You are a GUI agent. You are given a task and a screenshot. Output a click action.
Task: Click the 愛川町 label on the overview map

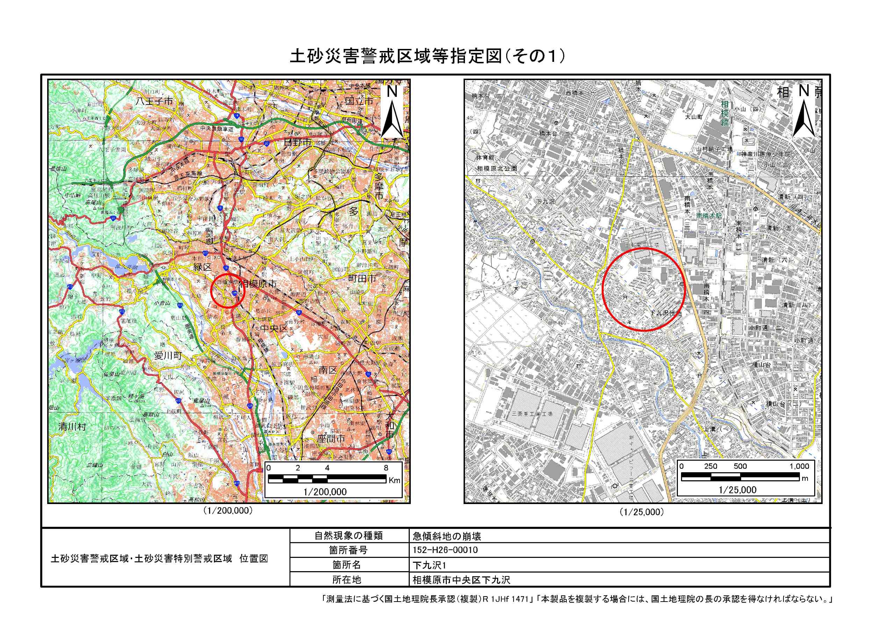[168, 356]
